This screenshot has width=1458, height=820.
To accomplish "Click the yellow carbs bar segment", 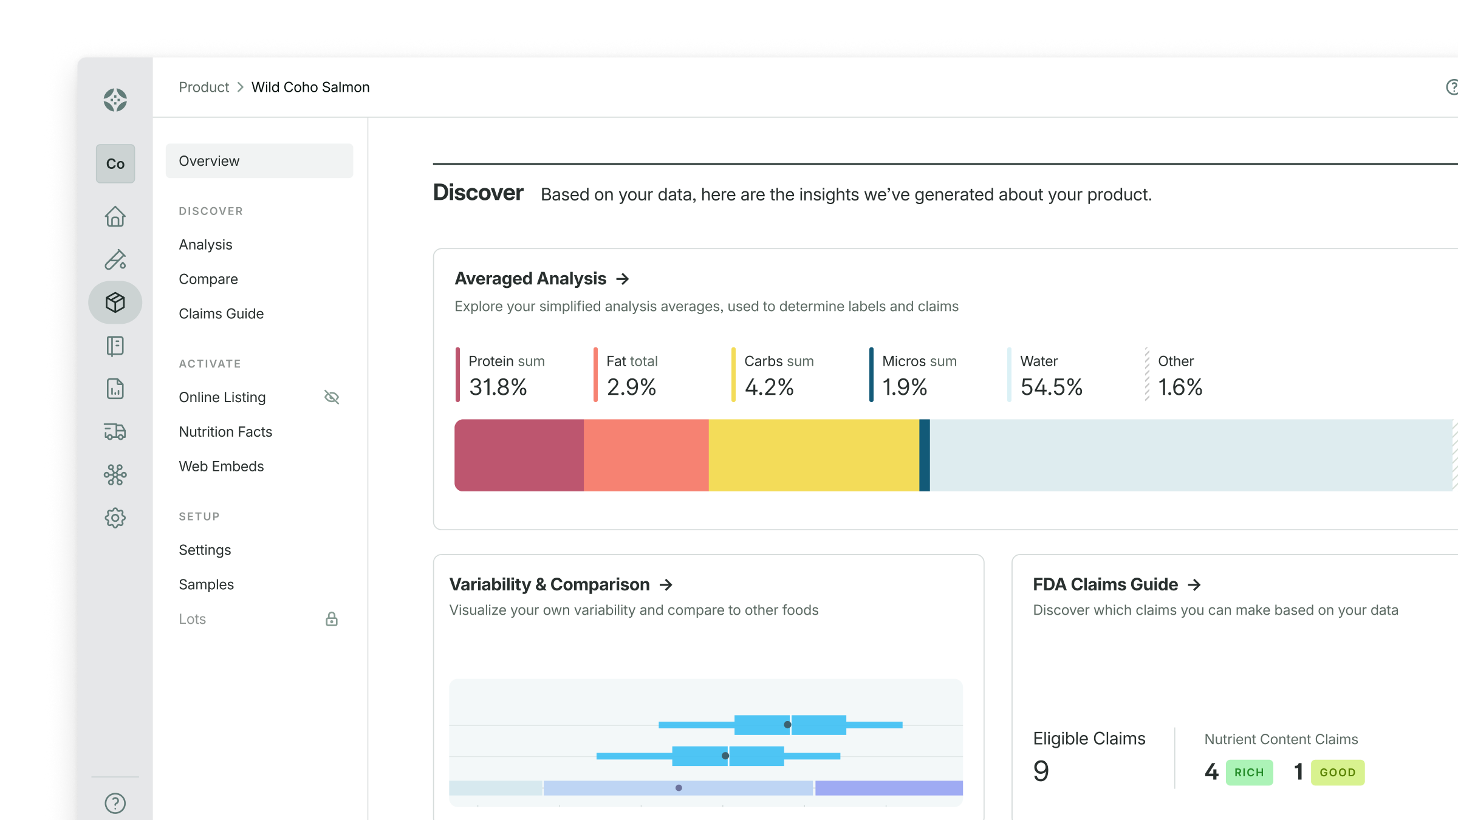I will pos(813,456).
